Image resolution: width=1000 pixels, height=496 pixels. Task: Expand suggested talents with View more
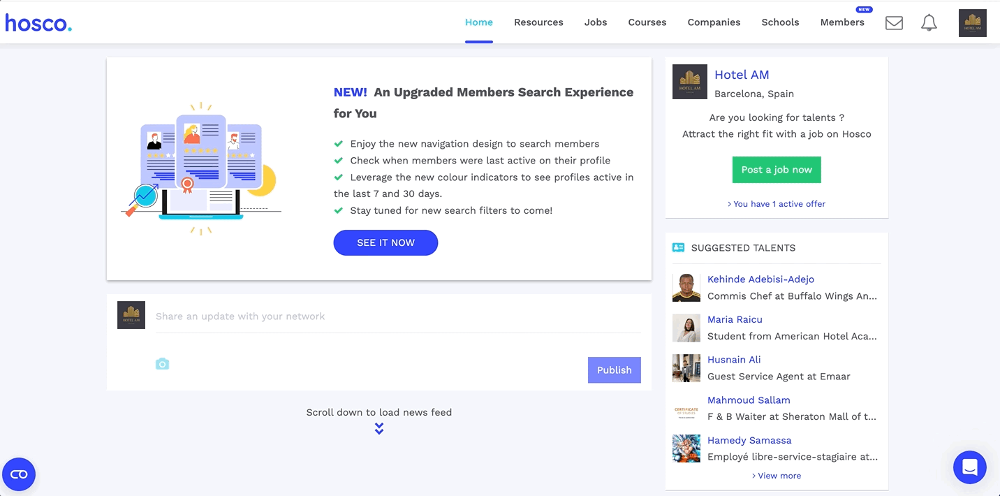[777, 476]
